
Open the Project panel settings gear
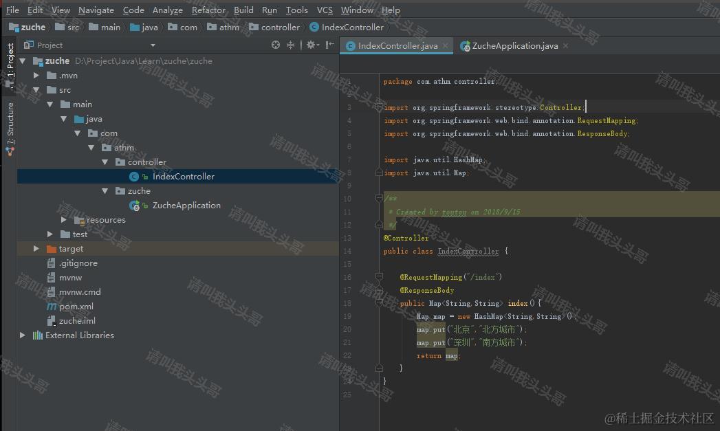pos(311,45)
